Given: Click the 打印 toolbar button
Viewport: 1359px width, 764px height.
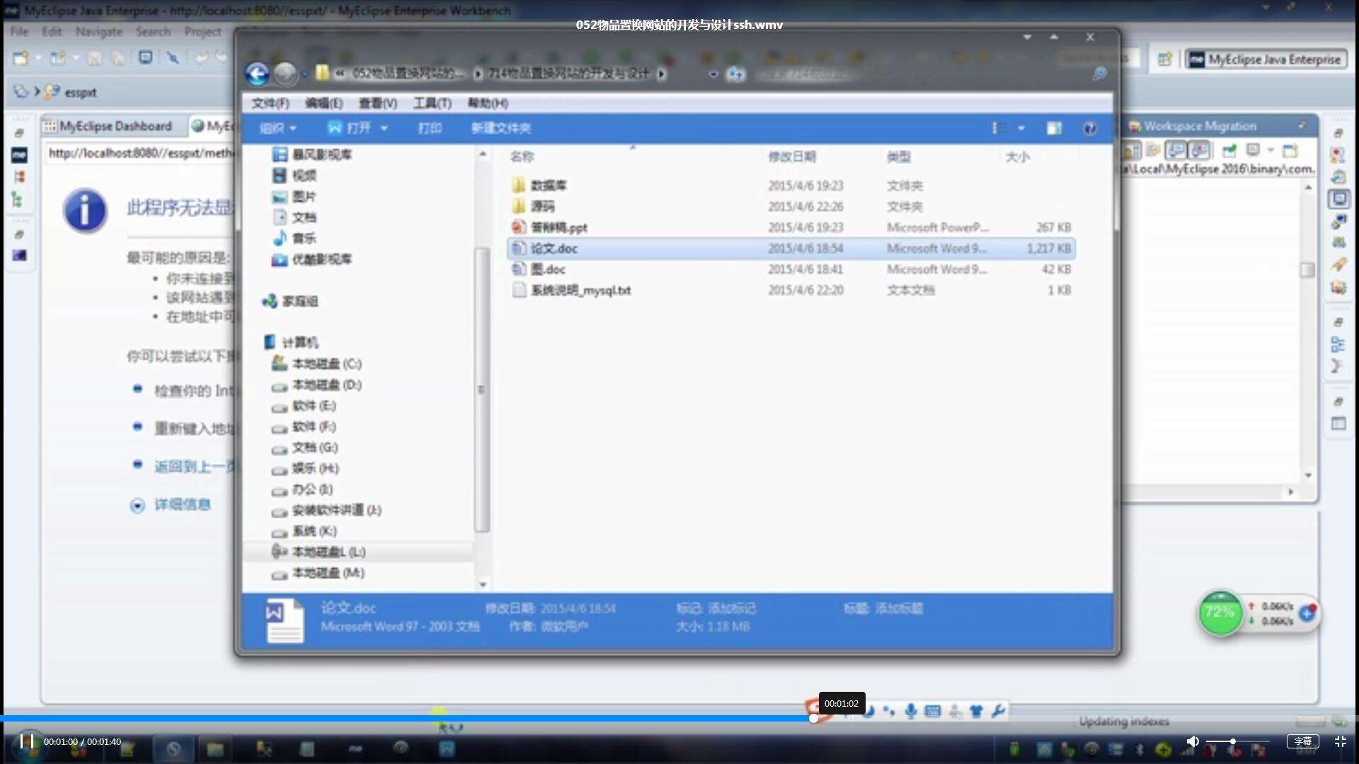Looking at the screenshot, I should point(430,128).
